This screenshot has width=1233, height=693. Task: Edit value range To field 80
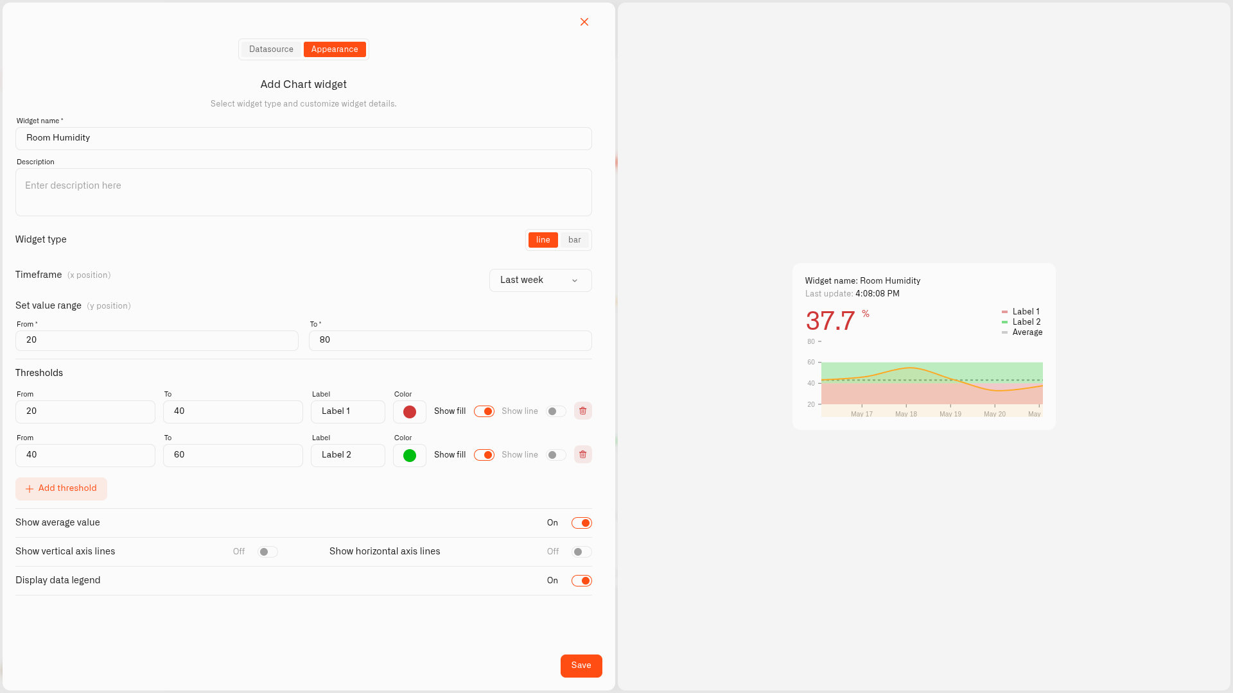(x=450, y=340)
